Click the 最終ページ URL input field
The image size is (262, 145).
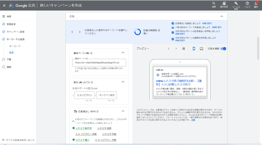point(99,63)
